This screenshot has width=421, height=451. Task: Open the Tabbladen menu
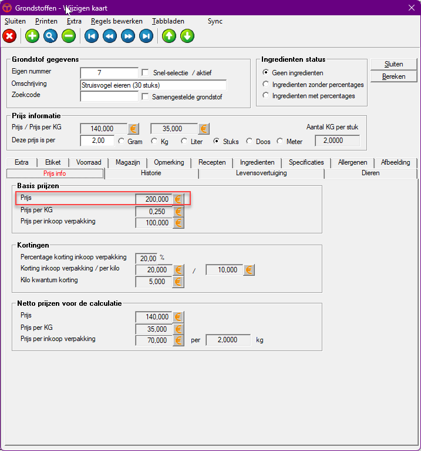(168, 21)
